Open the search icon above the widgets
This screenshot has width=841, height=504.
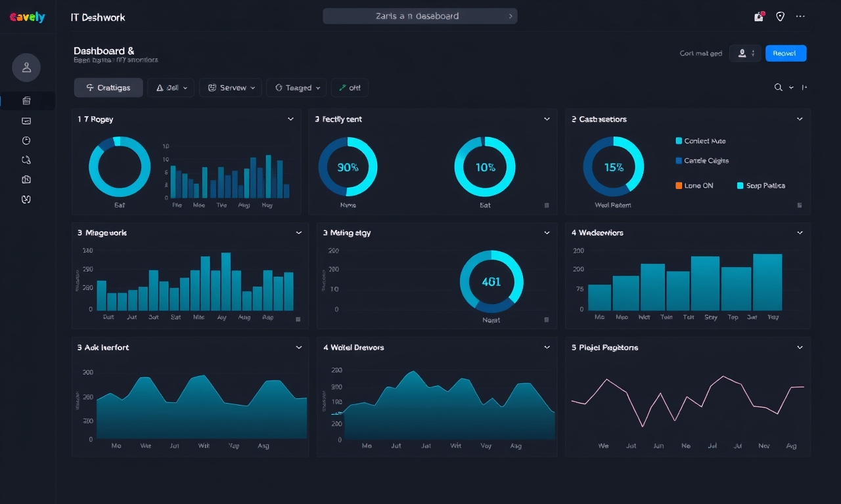[x=778, y=87]
